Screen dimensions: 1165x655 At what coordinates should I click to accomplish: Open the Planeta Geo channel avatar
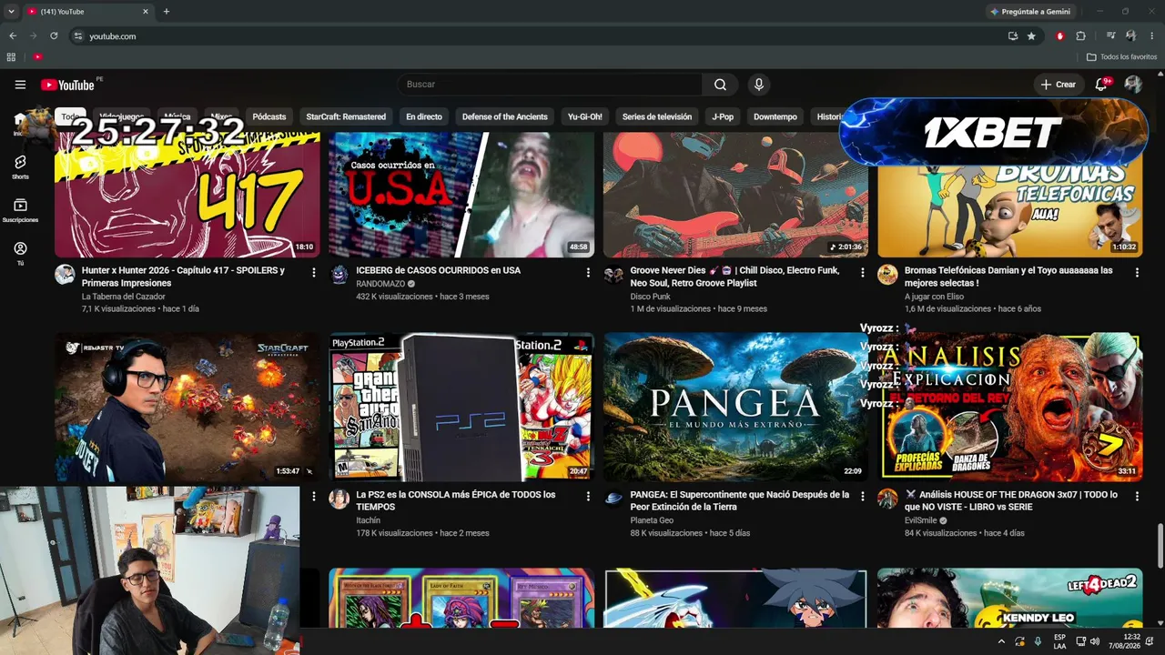coord(613,499)
